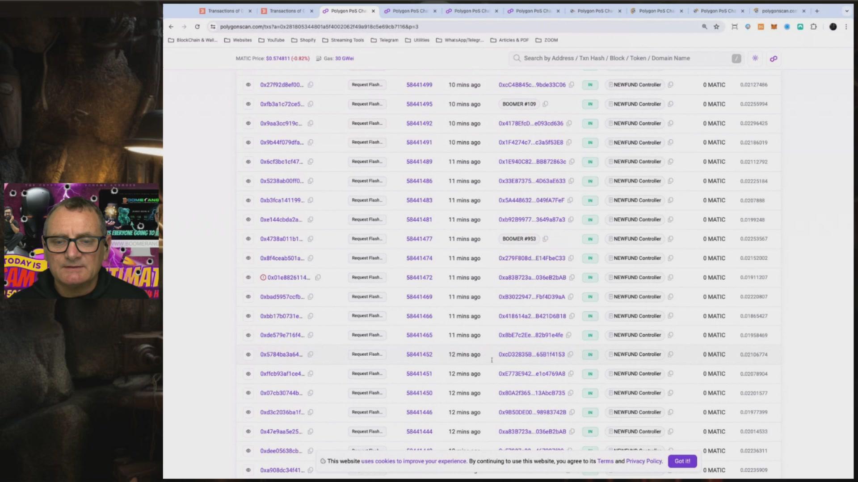
Task: Preview transaction 0x6cf3bc1cf47 with eye icon
Action: click(x=248, y=162)
